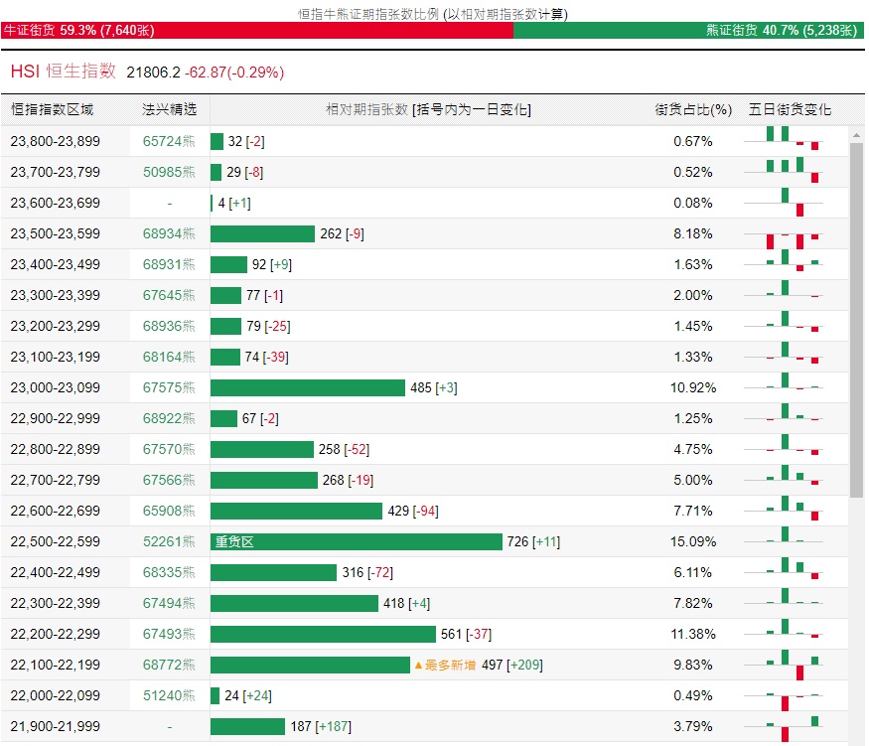869x746 pixels.
Task: Click the vertical scrollbar thumb
Action: pyautogui.click(x=856, y=318)
